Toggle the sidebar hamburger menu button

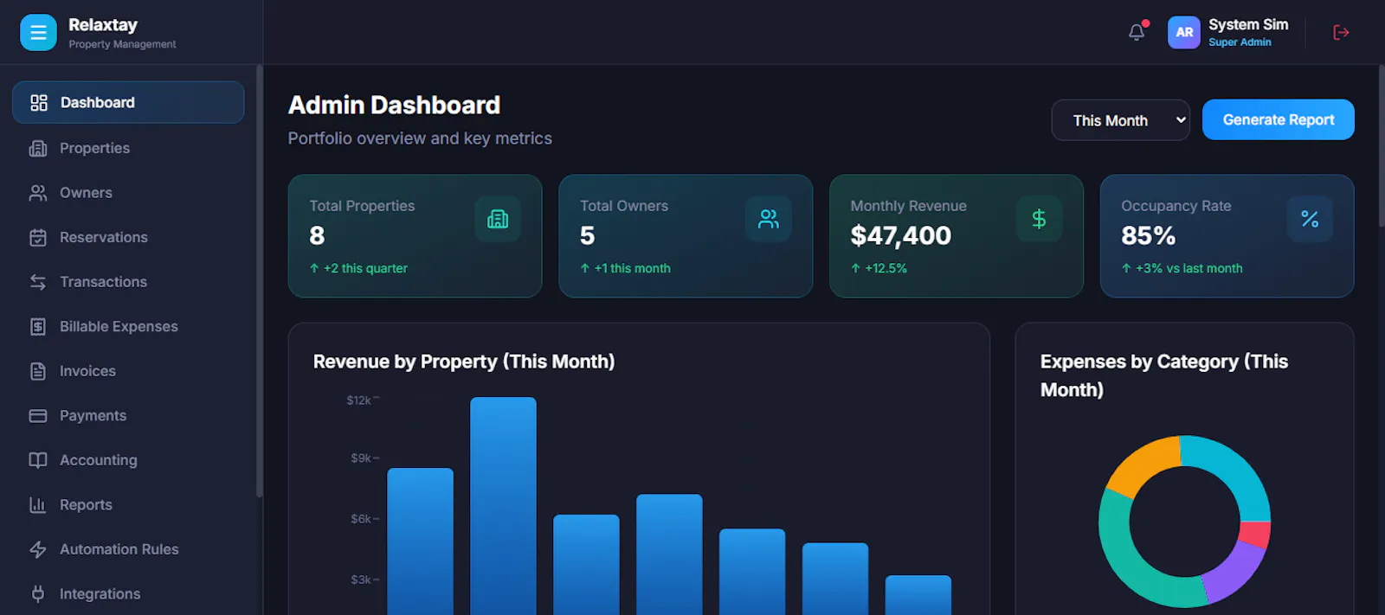click(x=38, y=33)
